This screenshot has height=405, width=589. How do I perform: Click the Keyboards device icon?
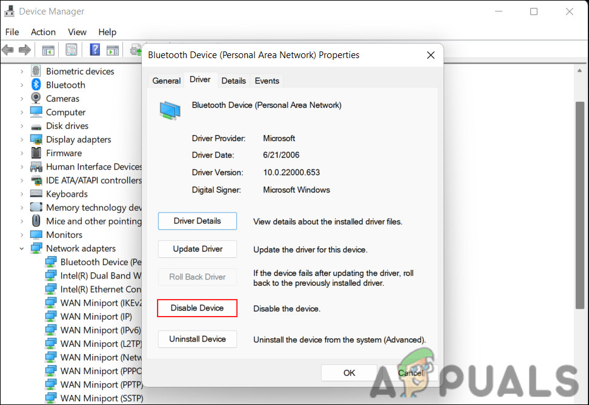point(35,194)
